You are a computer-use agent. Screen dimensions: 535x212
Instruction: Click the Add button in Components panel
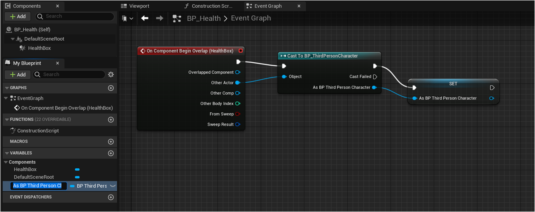click(x=17, y=16)
